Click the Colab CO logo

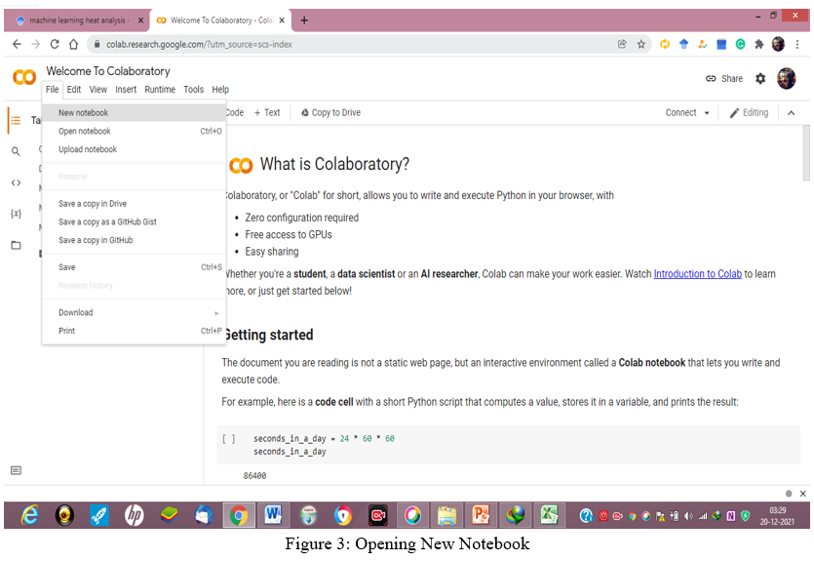24,77
